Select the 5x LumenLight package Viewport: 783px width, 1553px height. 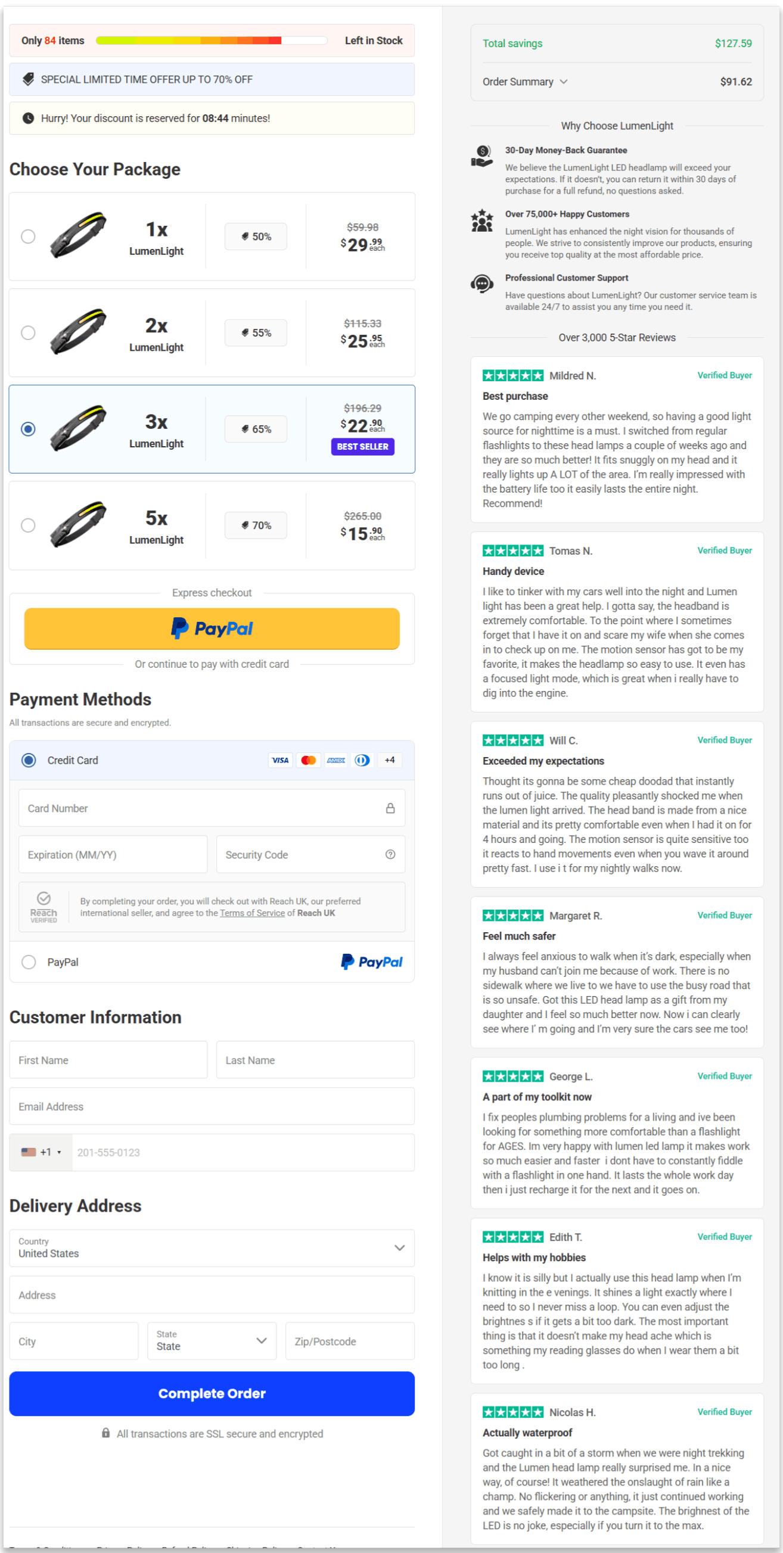(28, 525)
